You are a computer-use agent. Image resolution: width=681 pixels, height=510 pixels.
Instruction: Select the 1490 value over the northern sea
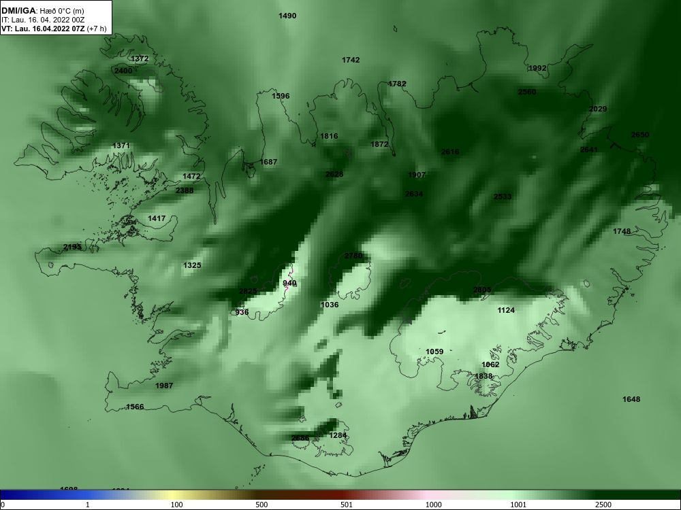coord(287,16)
